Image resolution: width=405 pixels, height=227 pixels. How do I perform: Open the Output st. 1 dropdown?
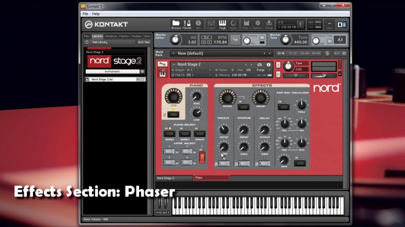click(209, 70)
